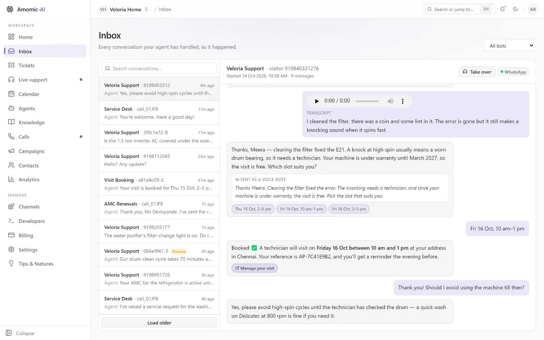Screen dimensions: 544x340
Task: Open Tickets in the sidebar
Action: pos(45,65)
